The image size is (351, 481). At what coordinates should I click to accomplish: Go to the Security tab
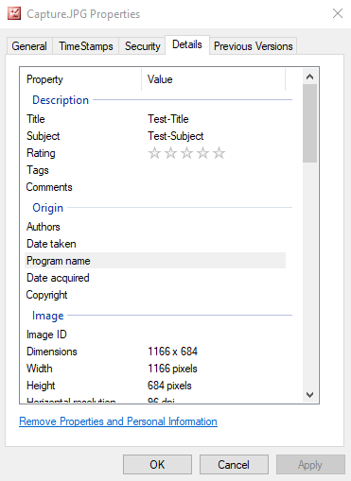pos(142,46)
